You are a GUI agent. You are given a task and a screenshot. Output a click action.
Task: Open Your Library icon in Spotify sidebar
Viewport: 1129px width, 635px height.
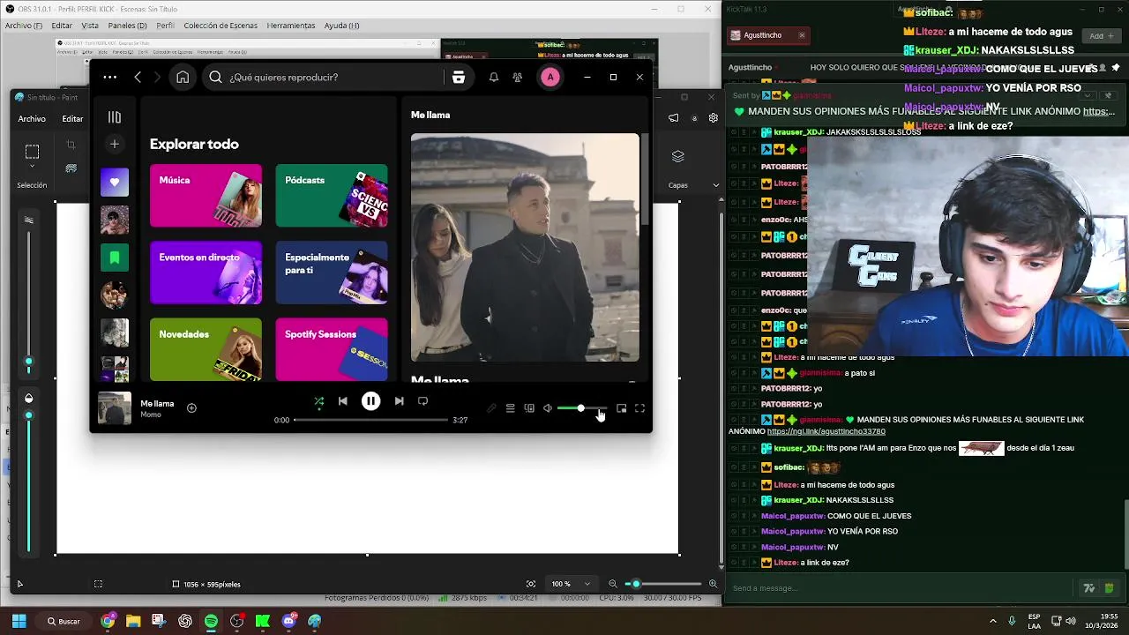pyautogui.click(x=114, y=116)
